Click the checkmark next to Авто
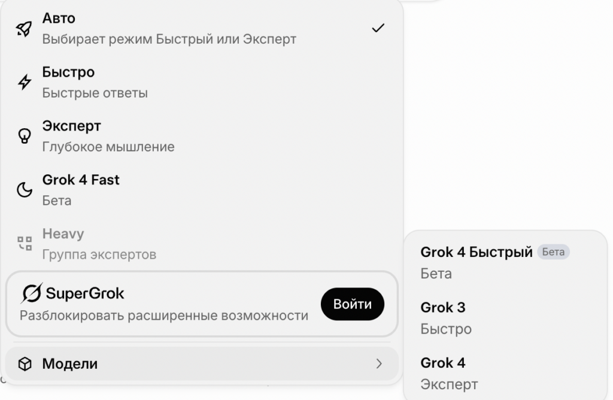 (x=378, y=26)
